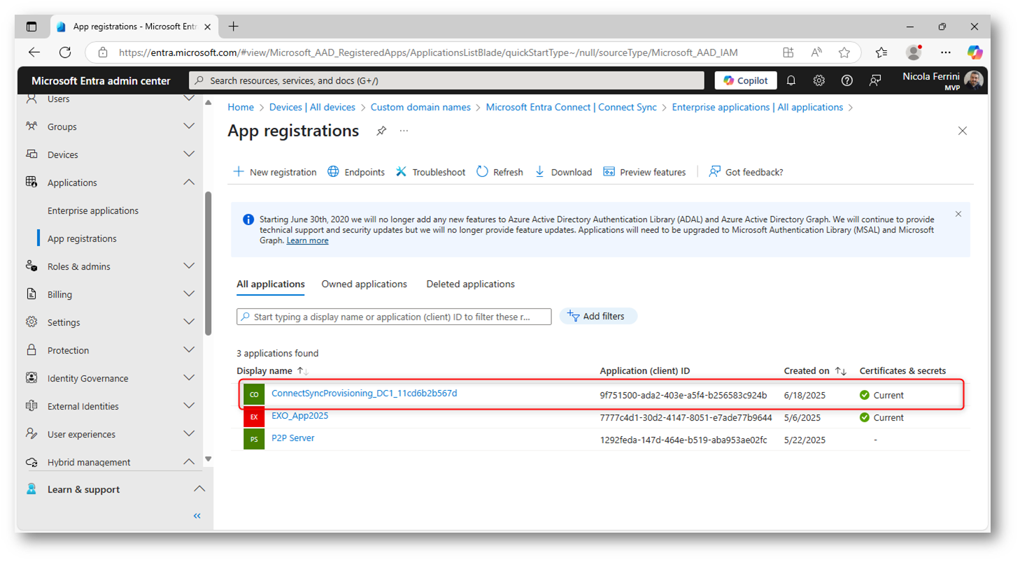Viewport: 1020px width, 562px height.
Task: Open Troubleshoot from the toolbar
Action: [x=430, y=172]
